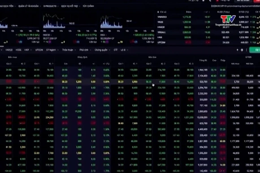Expand the E-Products menu

point(51,6)
